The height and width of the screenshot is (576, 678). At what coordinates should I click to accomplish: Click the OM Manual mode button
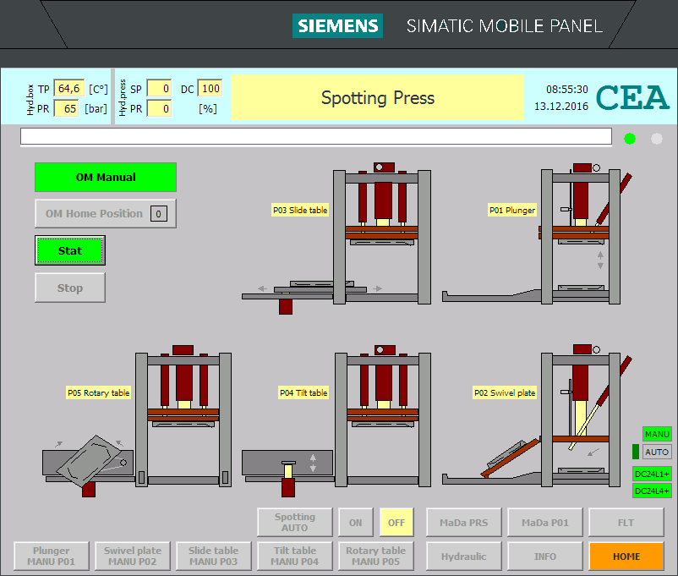click(x=106, y=177)
